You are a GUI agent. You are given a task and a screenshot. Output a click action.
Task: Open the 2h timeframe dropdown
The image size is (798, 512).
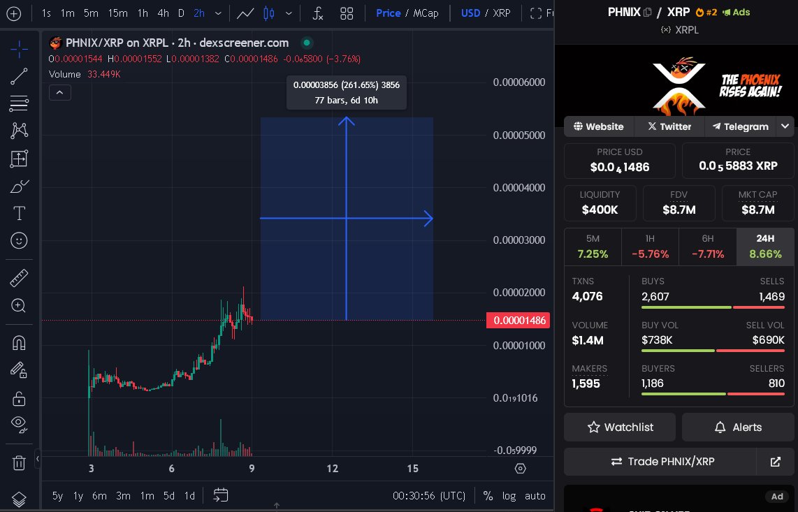(217, 13)
